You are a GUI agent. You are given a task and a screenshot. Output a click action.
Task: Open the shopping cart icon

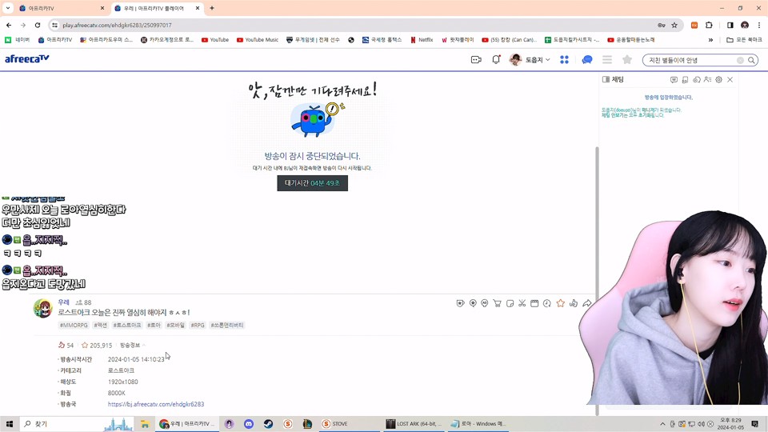pyautogui.click(x=497, y=304)
